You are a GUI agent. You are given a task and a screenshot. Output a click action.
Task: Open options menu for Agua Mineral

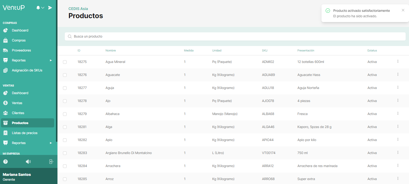point(398,61)
